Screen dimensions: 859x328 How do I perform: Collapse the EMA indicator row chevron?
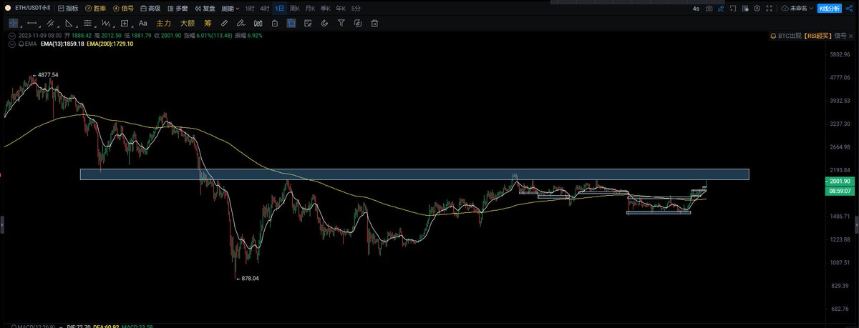tap(12, 44)
